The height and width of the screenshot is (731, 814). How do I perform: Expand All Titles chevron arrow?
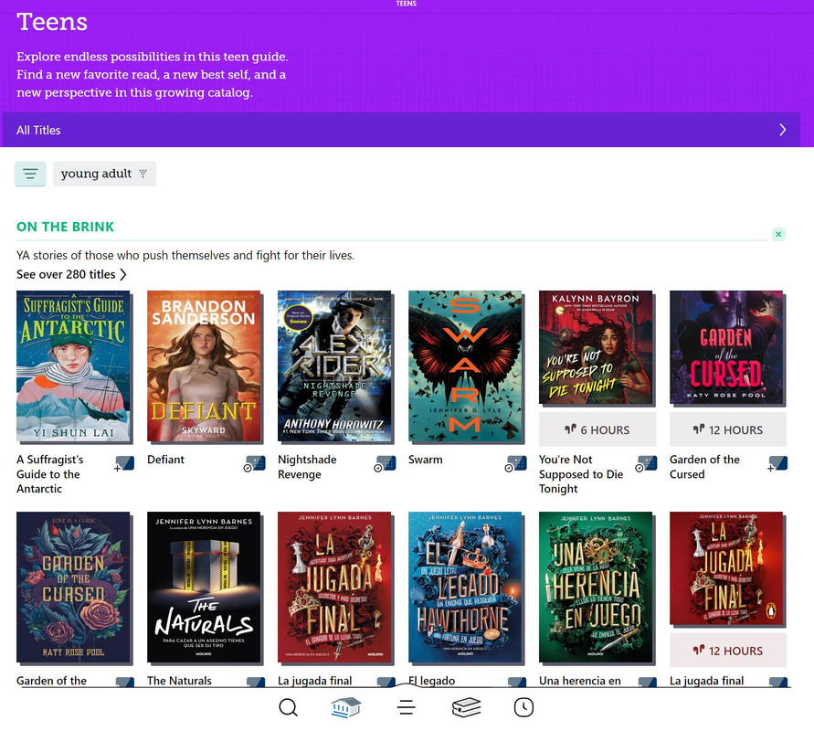click(x=782, y=130)
